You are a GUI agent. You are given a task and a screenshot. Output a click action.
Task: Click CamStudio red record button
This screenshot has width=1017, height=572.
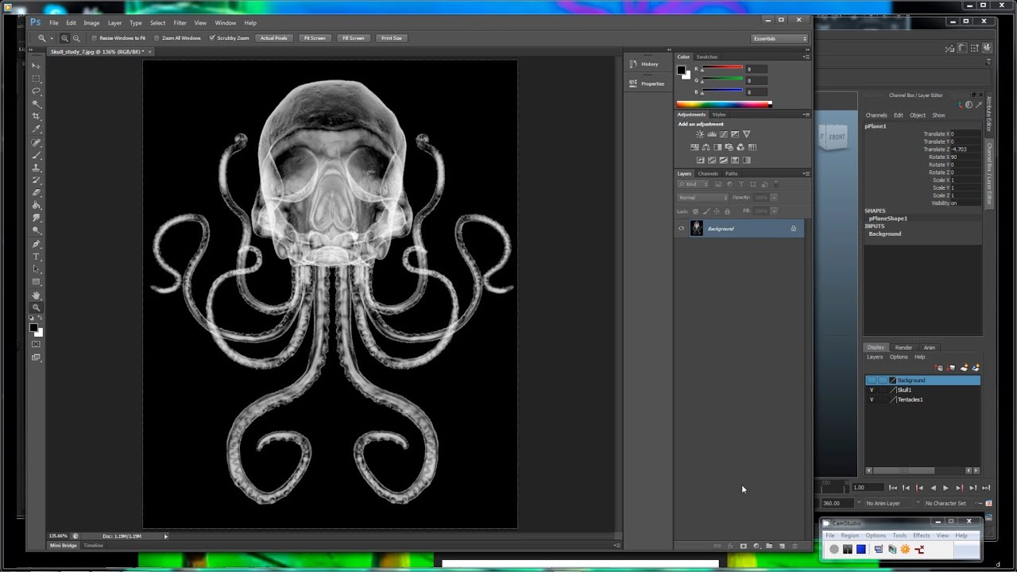834,549
